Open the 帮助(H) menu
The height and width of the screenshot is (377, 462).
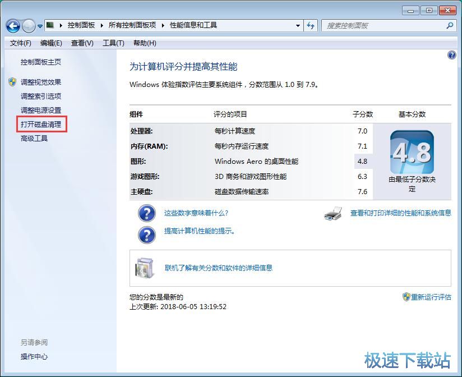(145, 43)
